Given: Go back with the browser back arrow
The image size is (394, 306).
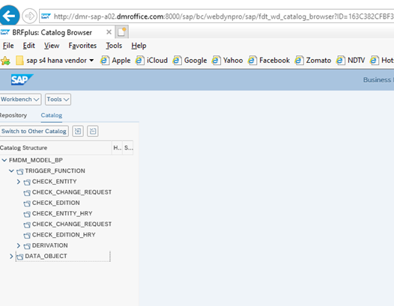Looking at the screenshot, I should [9, 16].
